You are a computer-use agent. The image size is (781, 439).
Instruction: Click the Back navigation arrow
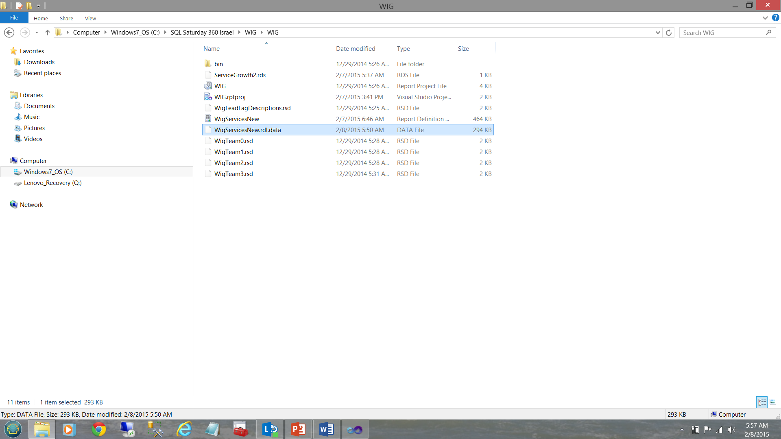point(9,33)
